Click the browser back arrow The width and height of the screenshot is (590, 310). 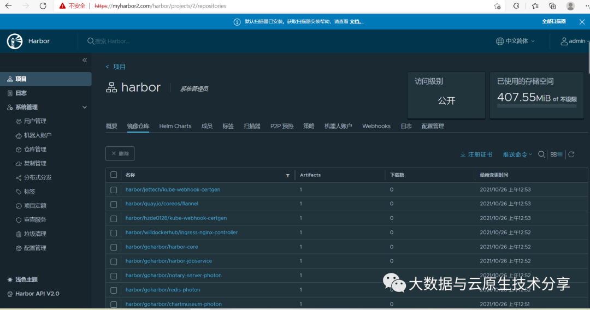point(8,6)
